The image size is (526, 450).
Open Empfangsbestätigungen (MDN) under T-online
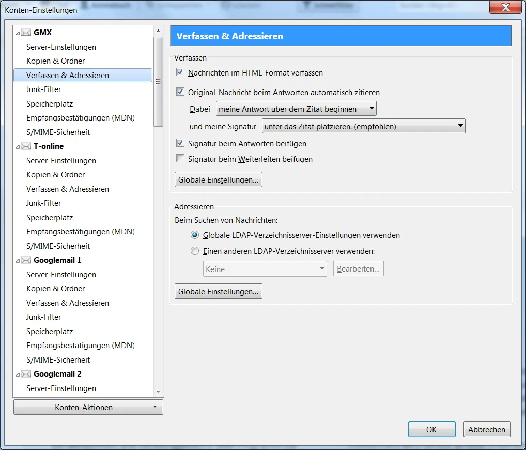pyautogui.click(x=81, y=232)
